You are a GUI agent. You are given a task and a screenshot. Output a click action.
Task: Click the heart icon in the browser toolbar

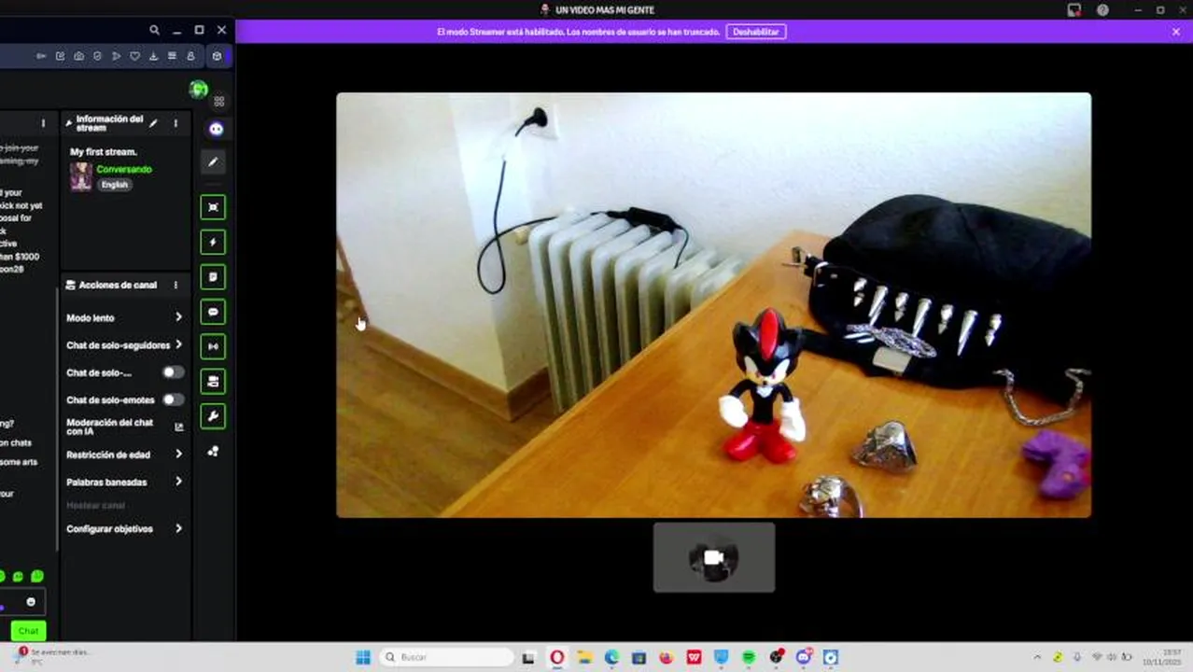tap(134, 56)
